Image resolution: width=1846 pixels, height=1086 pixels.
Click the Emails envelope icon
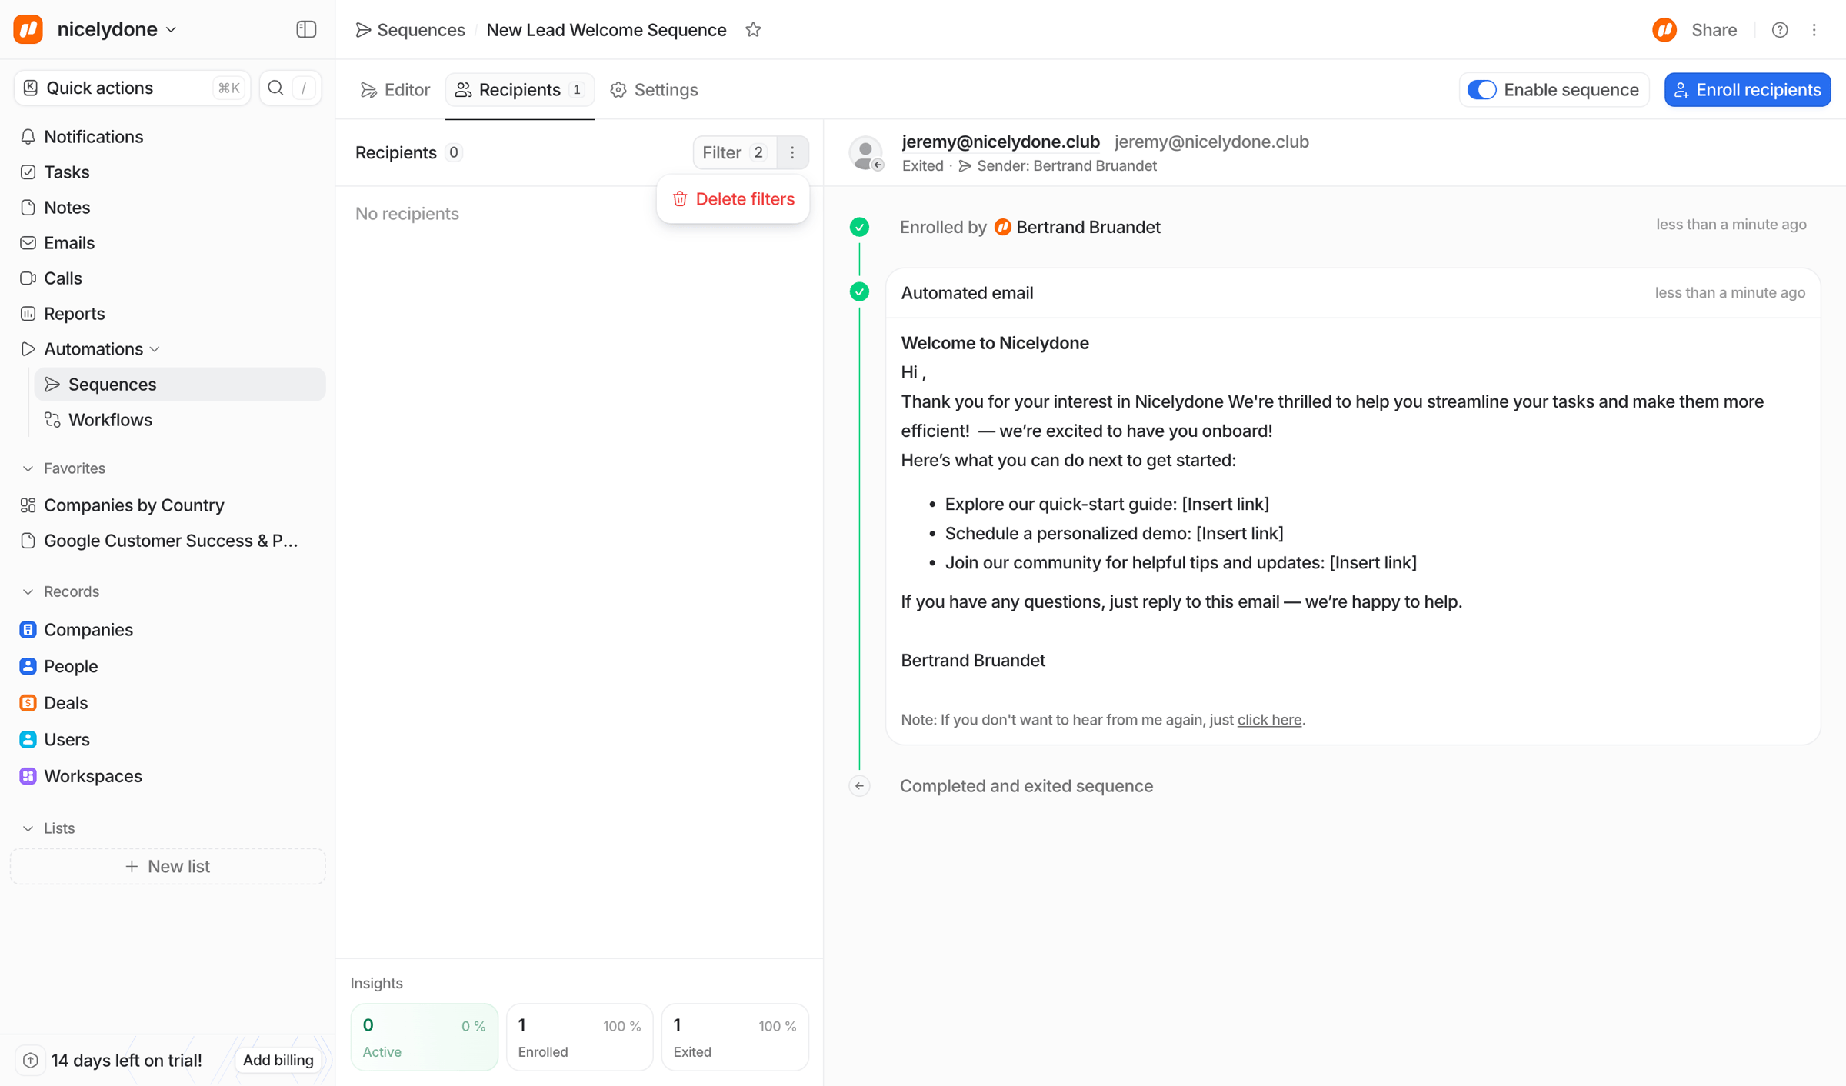point(28,242)
